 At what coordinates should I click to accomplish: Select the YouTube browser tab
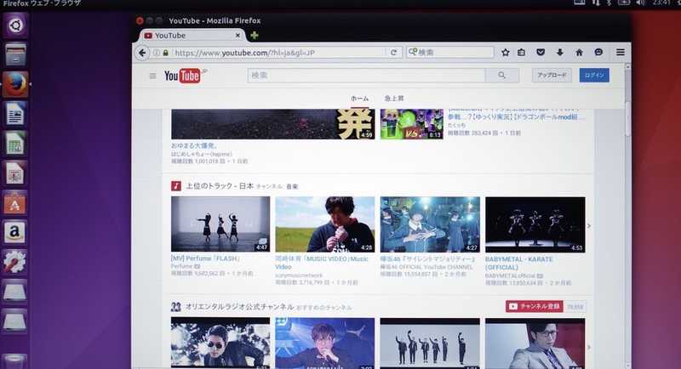[x=193, y=36]
